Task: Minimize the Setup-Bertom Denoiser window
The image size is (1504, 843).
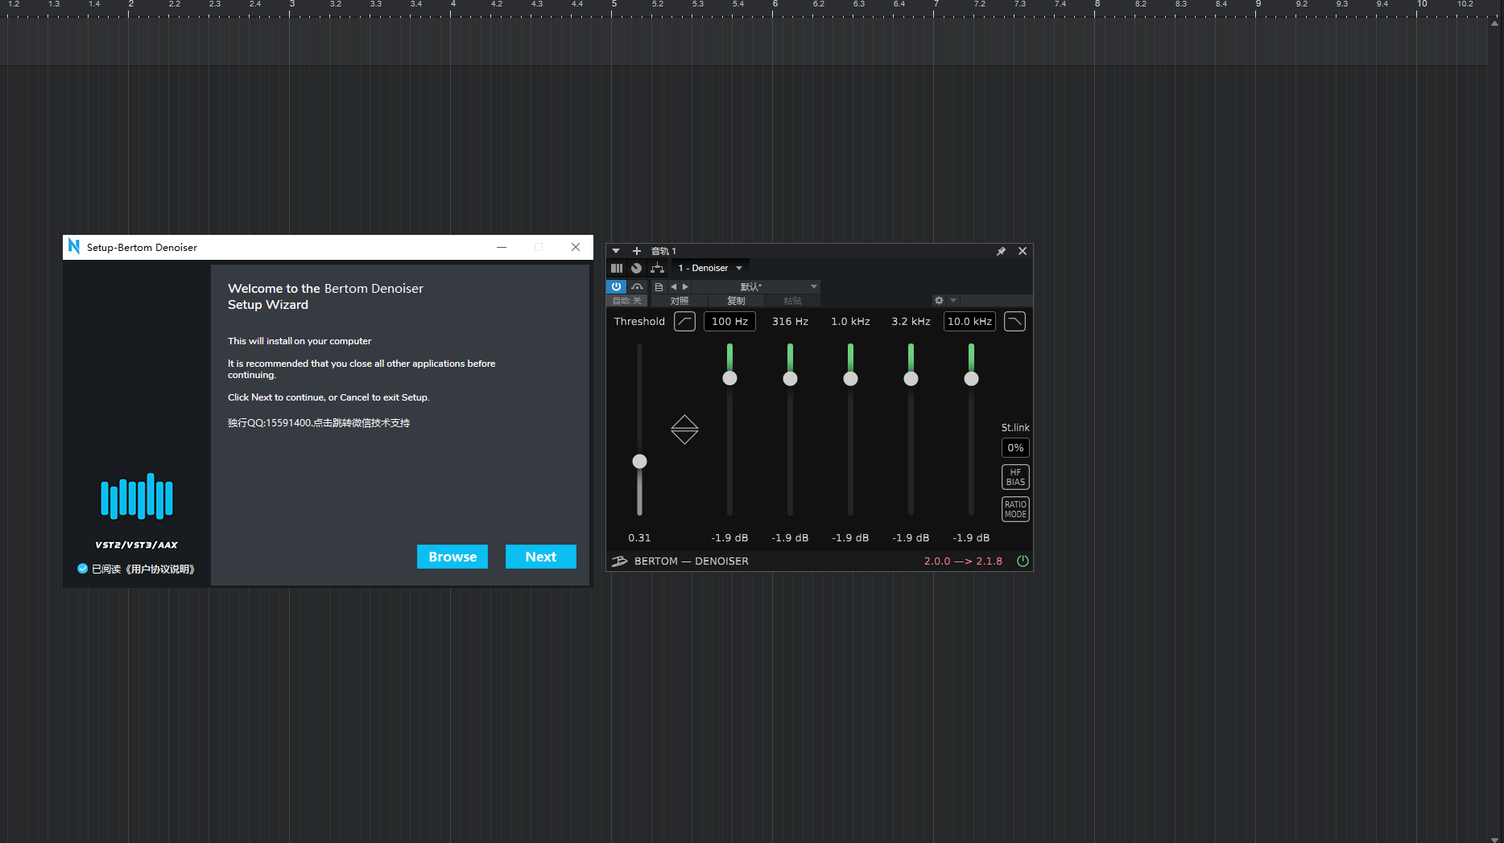Action: click(x=502, y=247)
